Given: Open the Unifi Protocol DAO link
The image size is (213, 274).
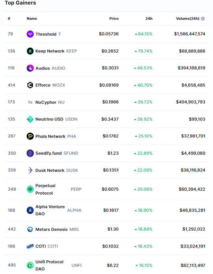Looking at the screenshot, I should coord(49,265).
